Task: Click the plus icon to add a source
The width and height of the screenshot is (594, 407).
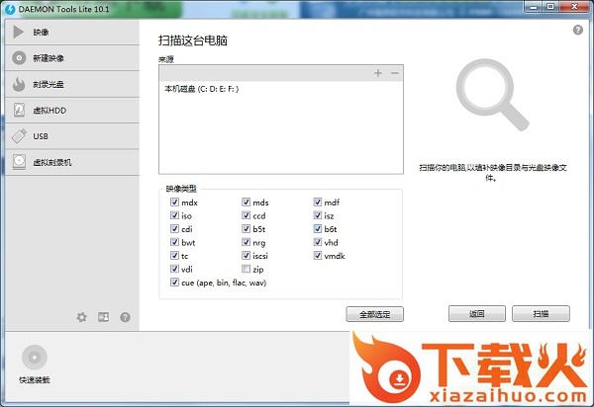Action: 377,74
